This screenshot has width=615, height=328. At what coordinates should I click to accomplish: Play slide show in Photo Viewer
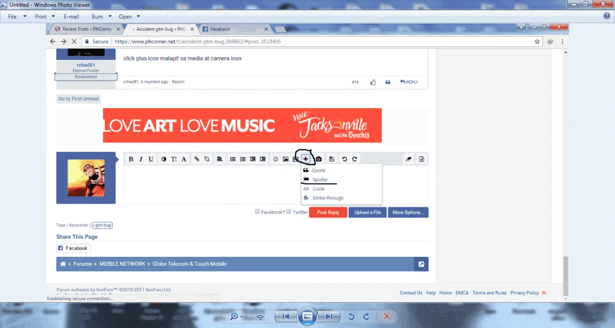point(307,316)
